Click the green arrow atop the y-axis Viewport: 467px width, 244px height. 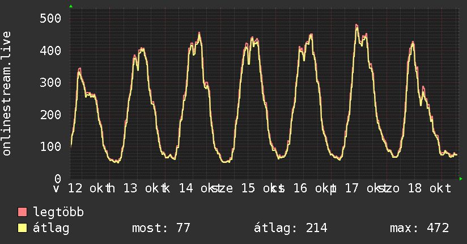71,6
